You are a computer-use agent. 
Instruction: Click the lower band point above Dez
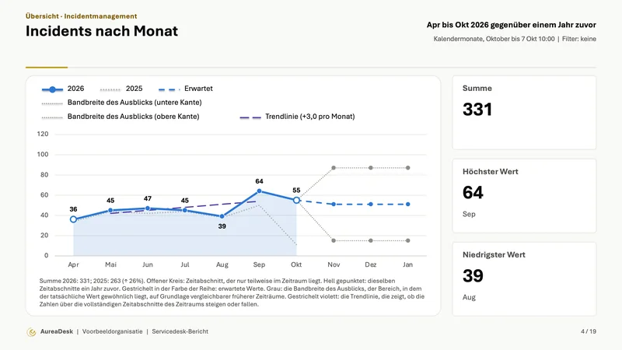coord(371,240)
